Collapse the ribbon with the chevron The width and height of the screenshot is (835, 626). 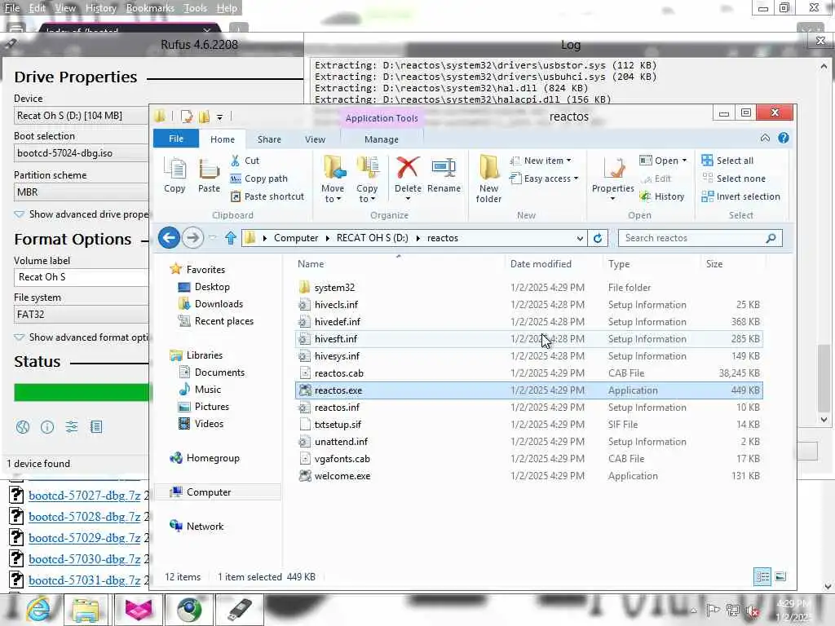click(765, 138)
